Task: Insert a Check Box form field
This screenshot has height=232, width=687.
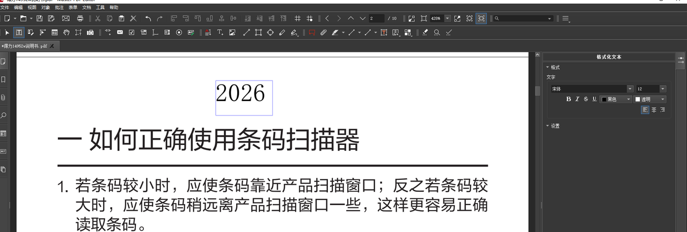Action: (x=131, y=32)
